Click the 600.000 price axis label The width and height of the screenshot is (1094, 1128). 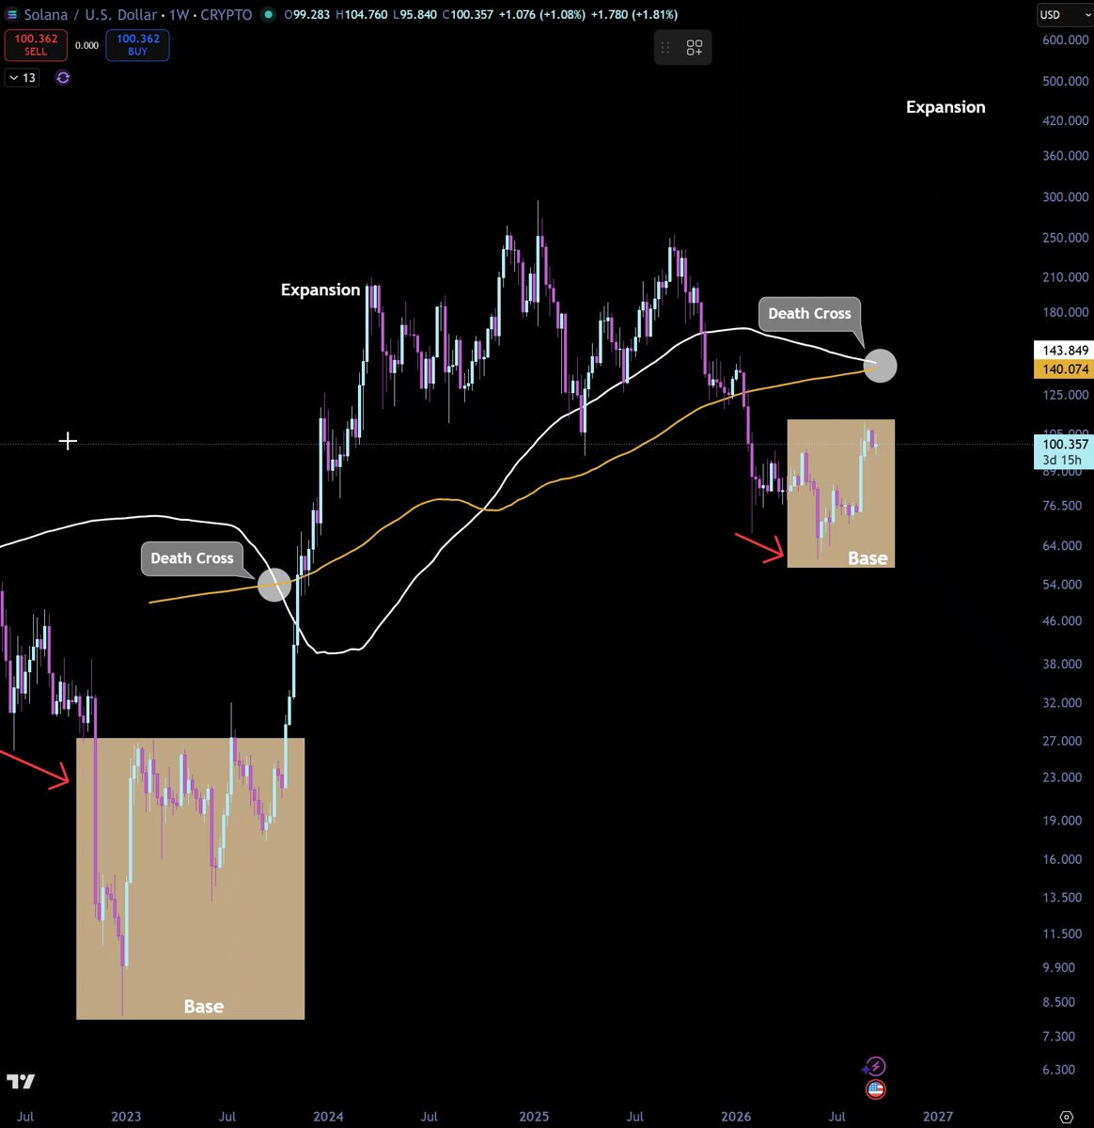coord(1065,39)
